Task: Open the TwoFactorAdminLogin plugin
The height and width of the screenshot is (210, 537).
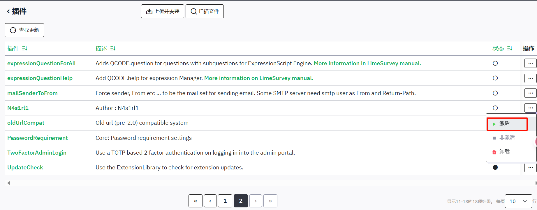Action: coord(37,153)
